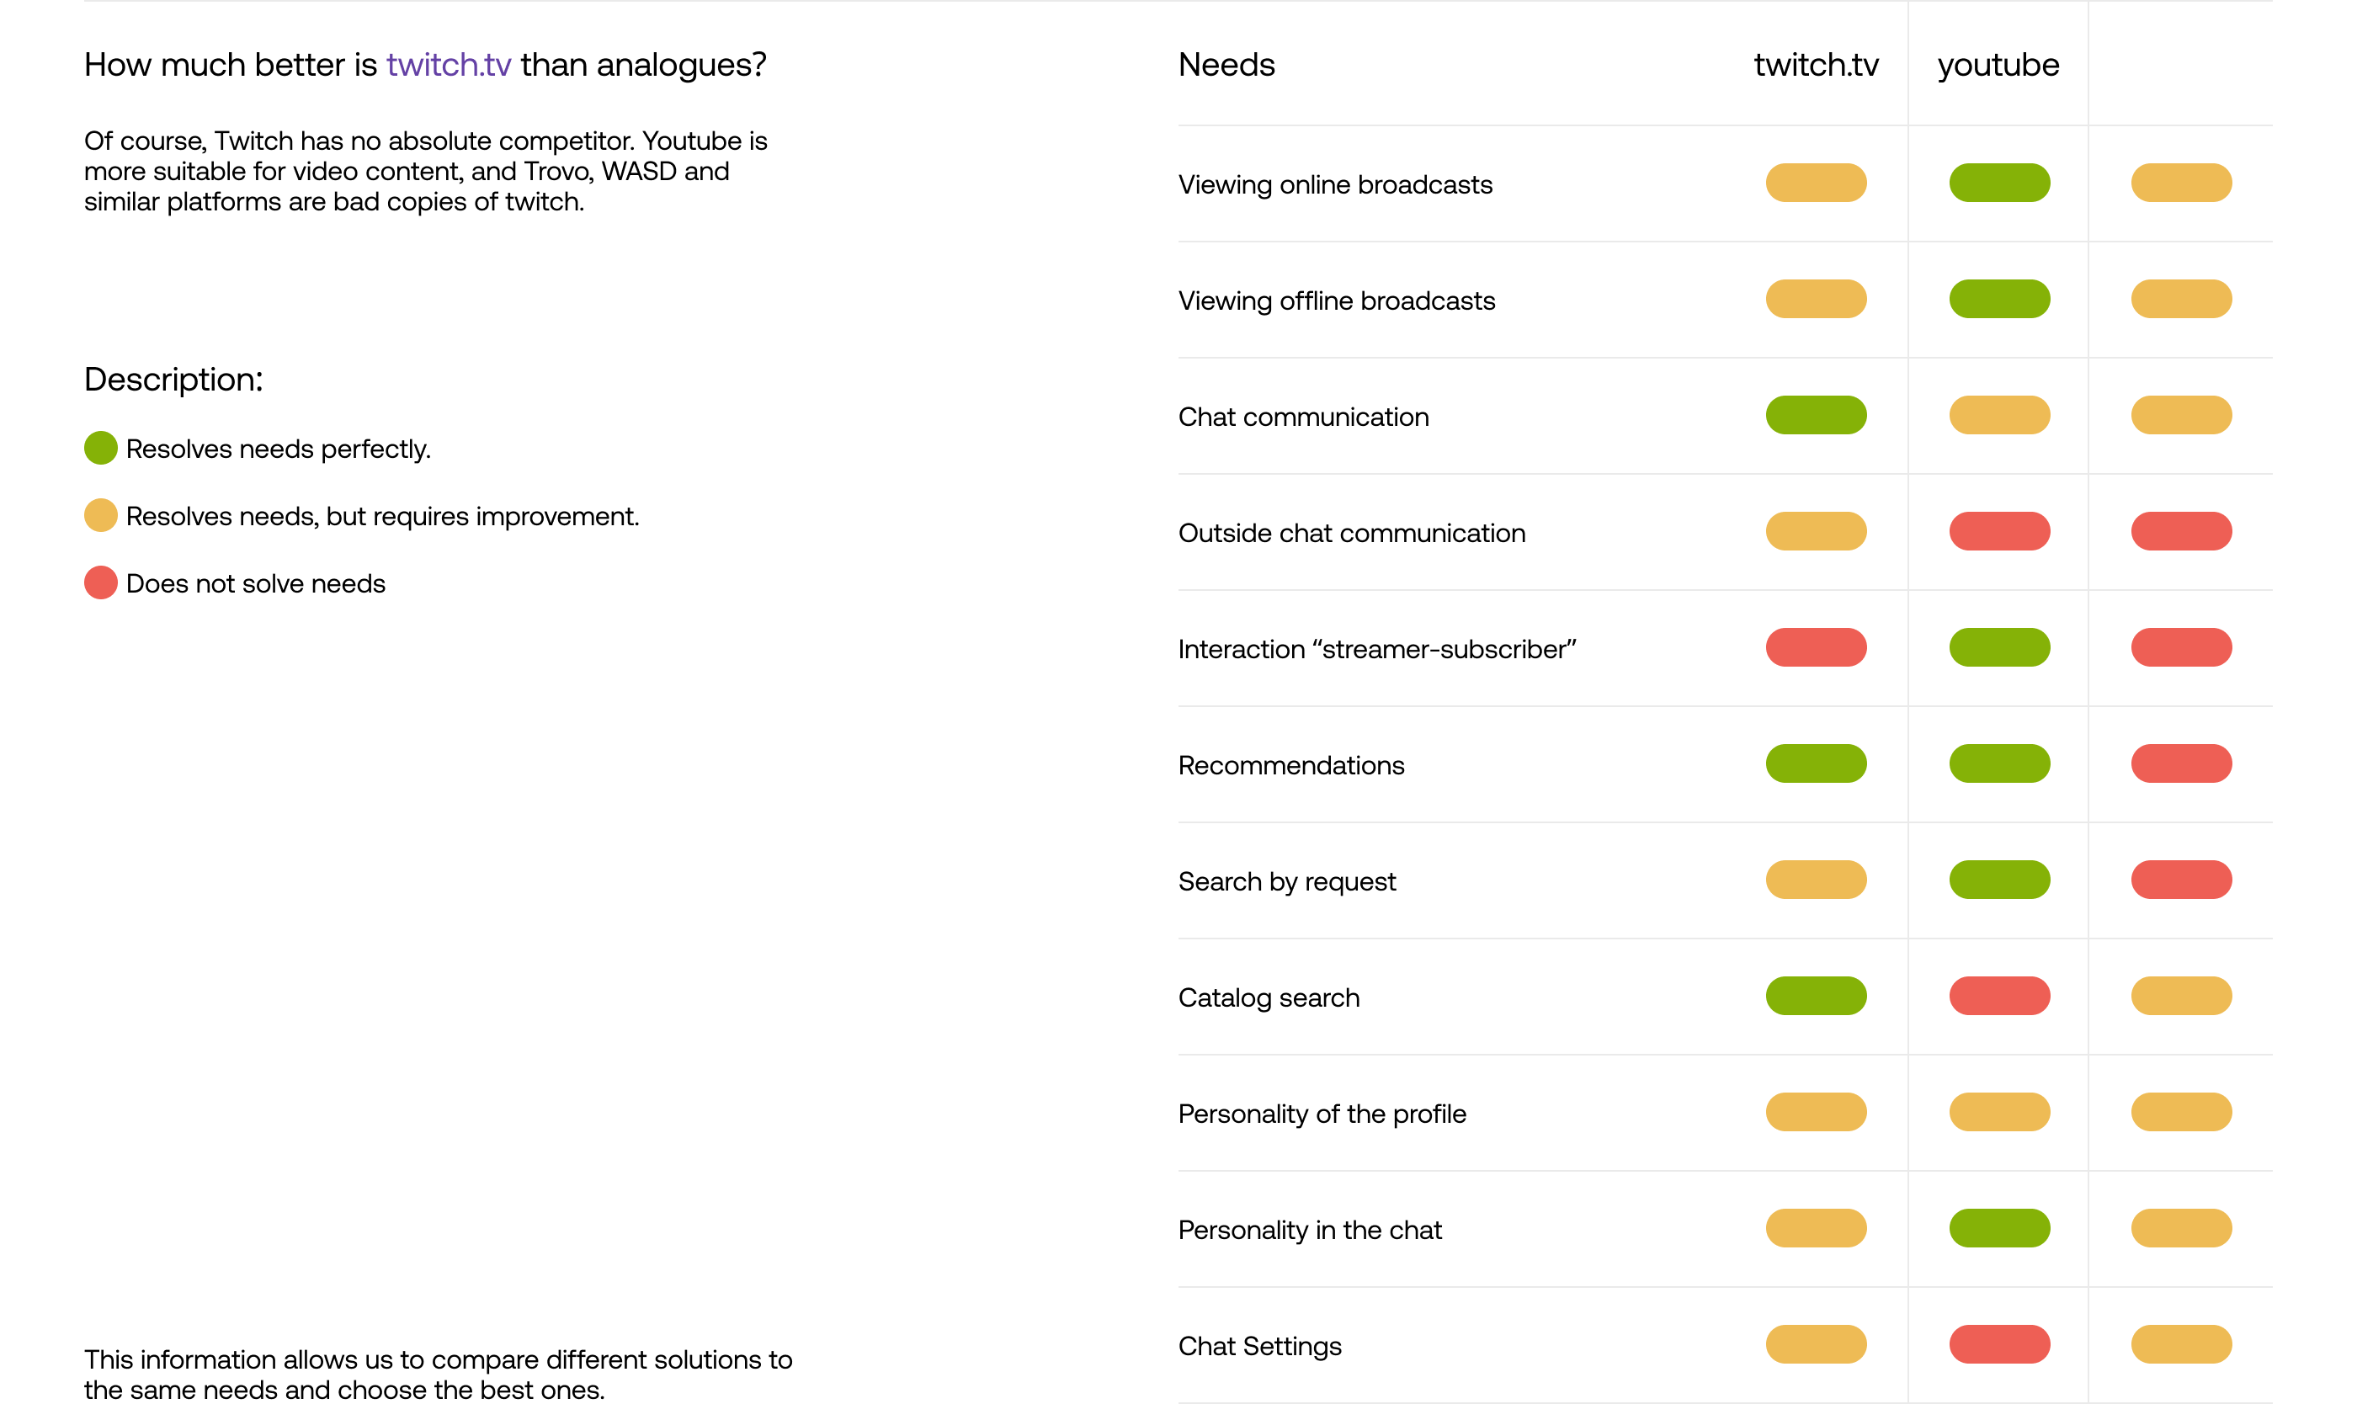Click the twitch.tv purple link in heading
The height and width of the screenshot is (1404, 2357).
[x=449, y=64]
